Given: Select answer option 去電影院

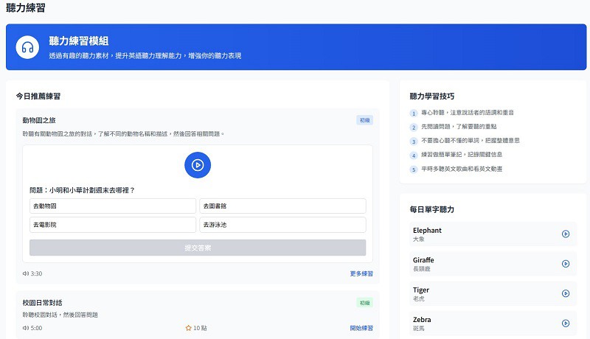Looking at the screenshot, I should (x=113, y=225).
